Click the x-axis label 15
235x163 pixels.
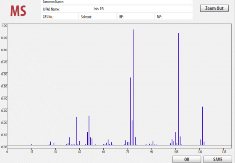click(31, 152)
